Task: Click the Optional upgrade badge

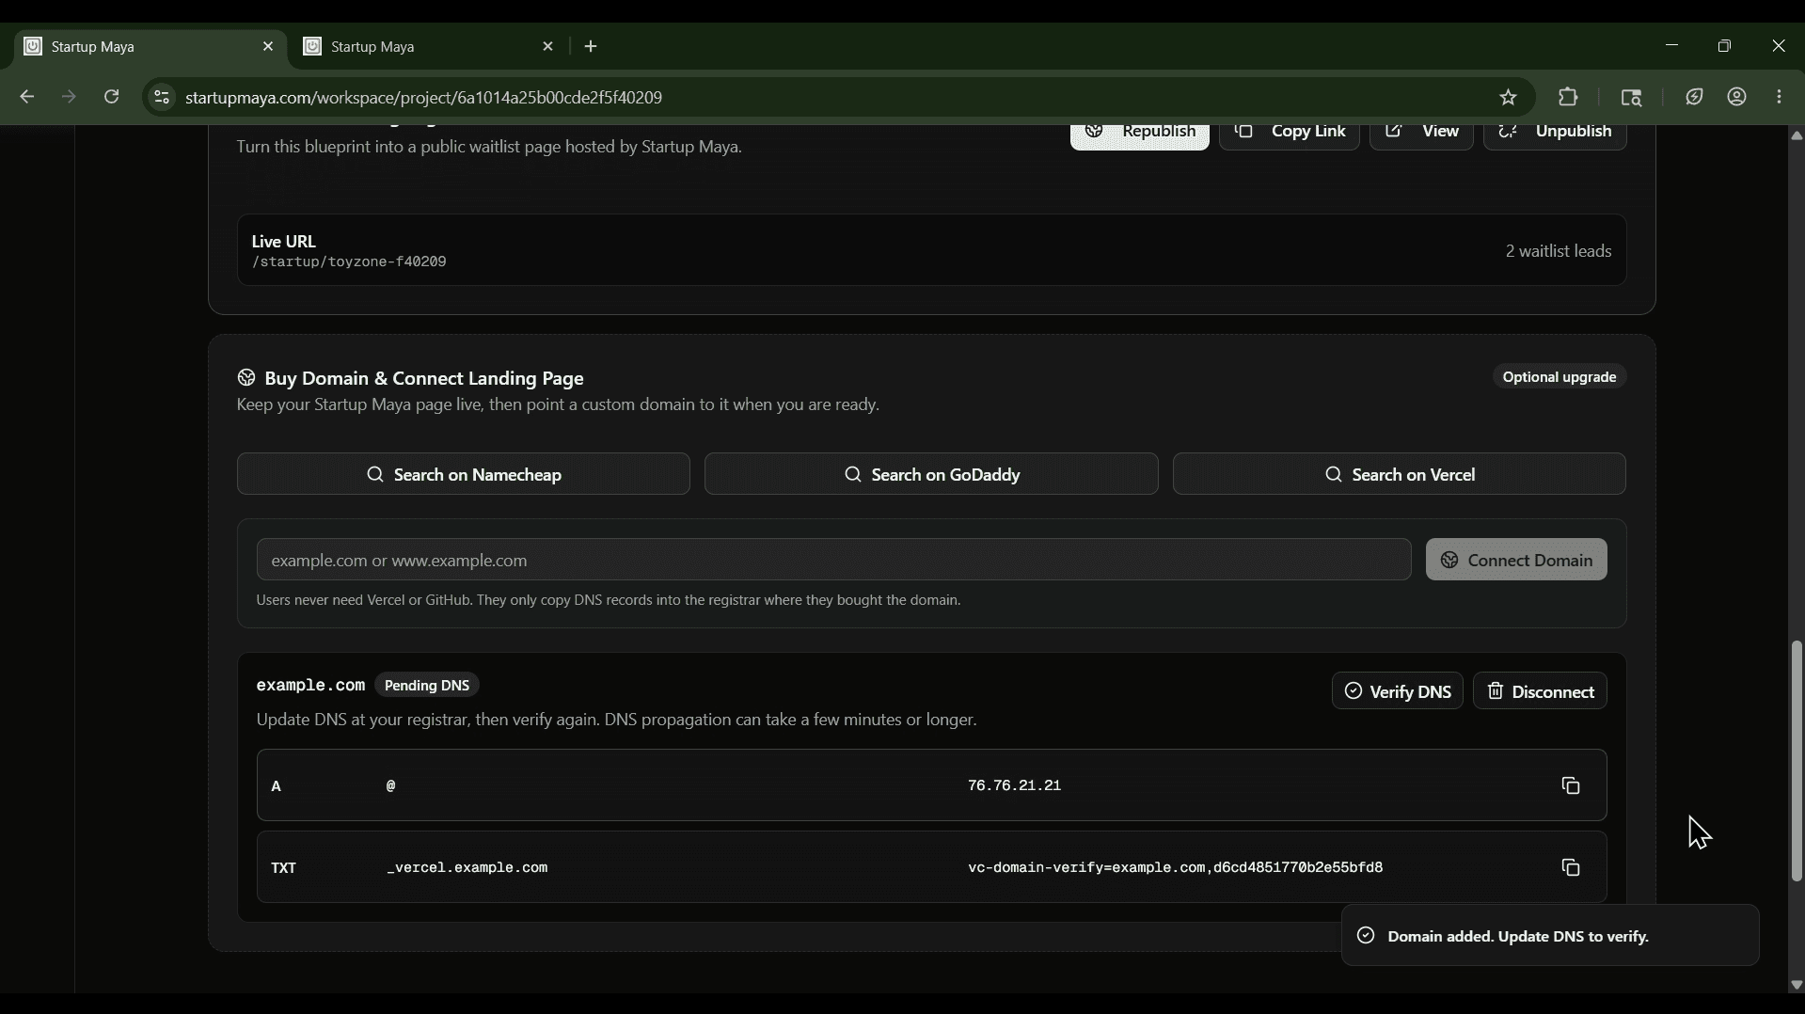Action: click(1560, 377)
